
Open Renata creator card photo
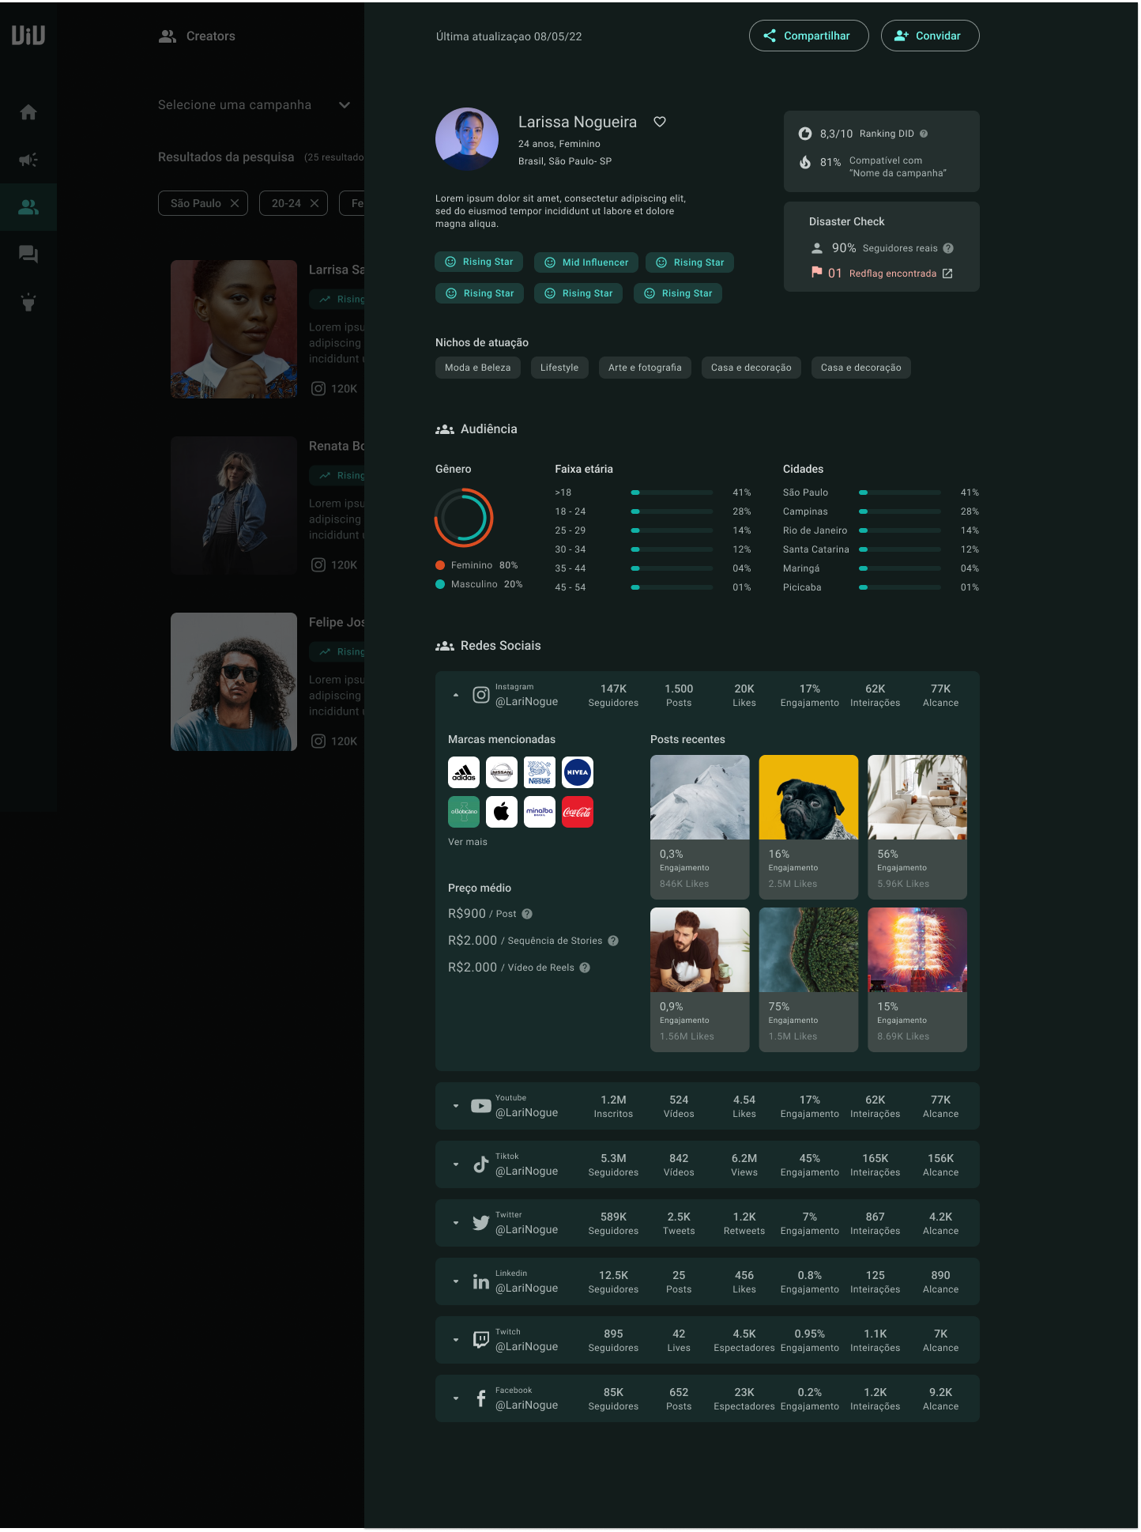click(x=234, y=505)
